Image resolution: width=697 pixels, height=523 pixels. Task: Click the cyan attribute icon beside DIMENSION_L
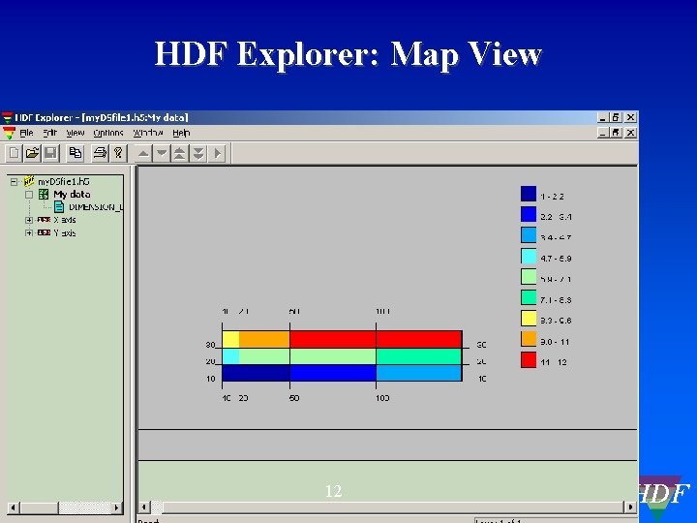click(x=59, y=207)
